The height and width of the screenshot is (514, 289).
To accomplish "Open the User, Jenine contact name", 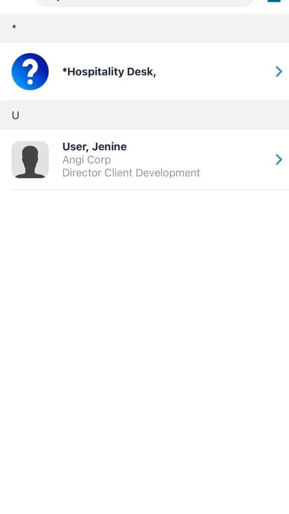I will tap(95, 147).
